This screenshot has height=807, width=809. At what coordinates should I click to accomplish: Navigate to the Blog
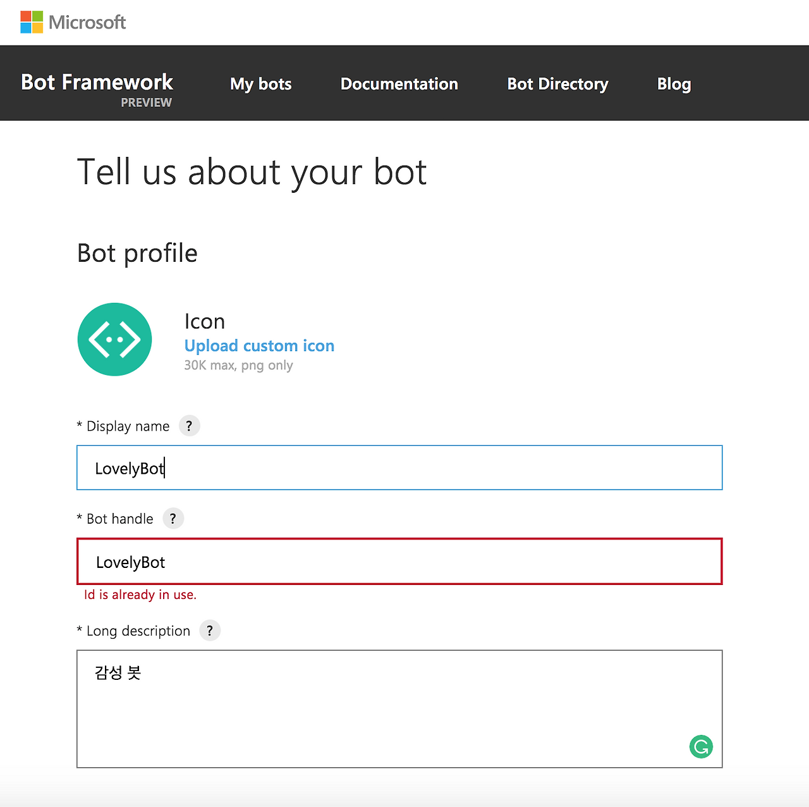(x=674, y=83)
